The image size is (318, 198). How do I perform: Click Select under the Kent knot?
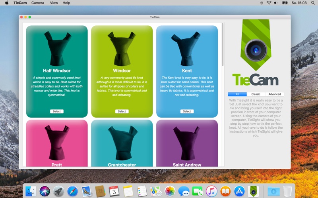pyautogui.click(x=187, y=111)
